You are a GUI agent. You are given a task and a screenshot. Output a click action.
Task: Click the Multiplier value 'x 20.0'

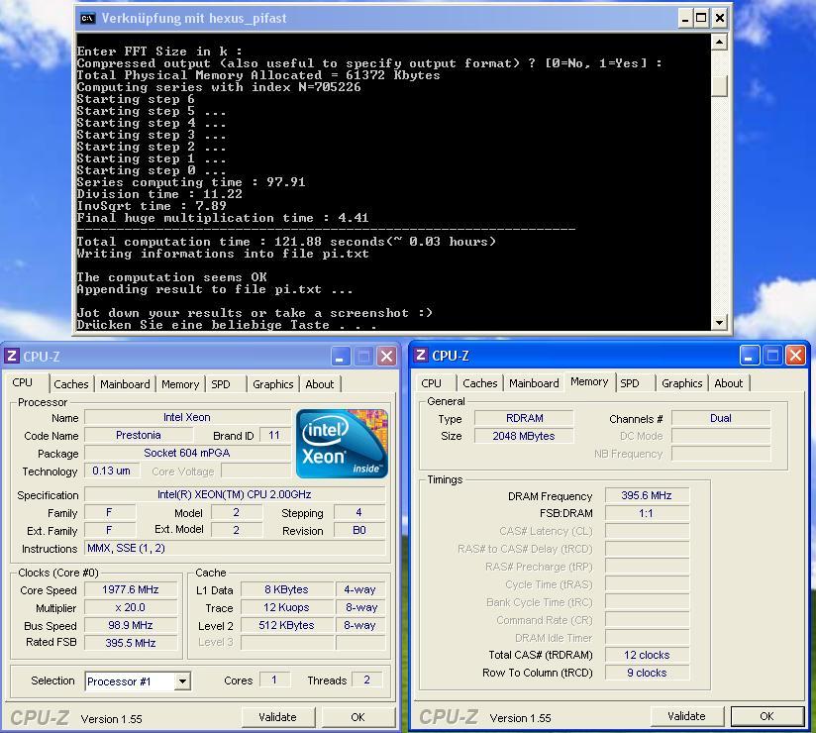coord(131,607)
